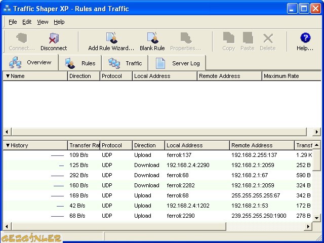
Task: Click the traffic pane vertical scrollbar thumb
Action: (x=316, y=160)
